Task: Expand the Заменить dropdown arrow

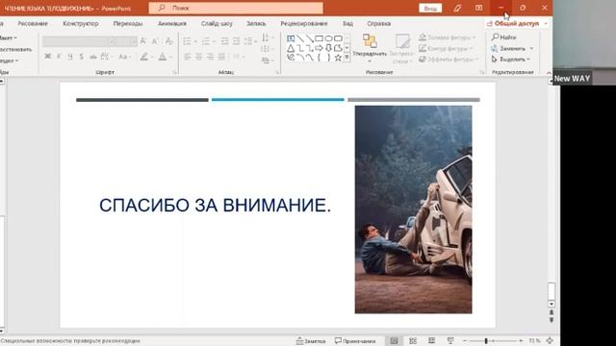Action: tap(531, 49)
